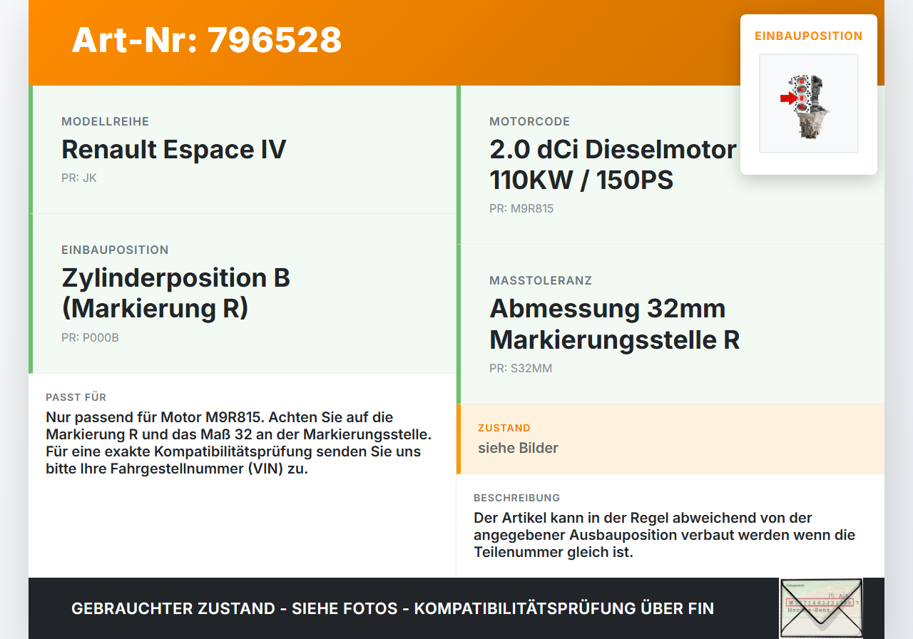Screen dimensions: 913x639
Task: Click the ZUSTAND label
Action: 504,428
